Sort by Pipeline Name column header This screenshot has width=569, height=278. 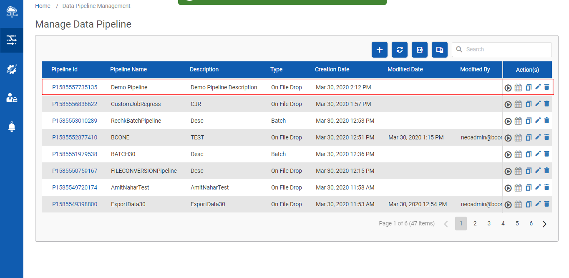point(128,69)
